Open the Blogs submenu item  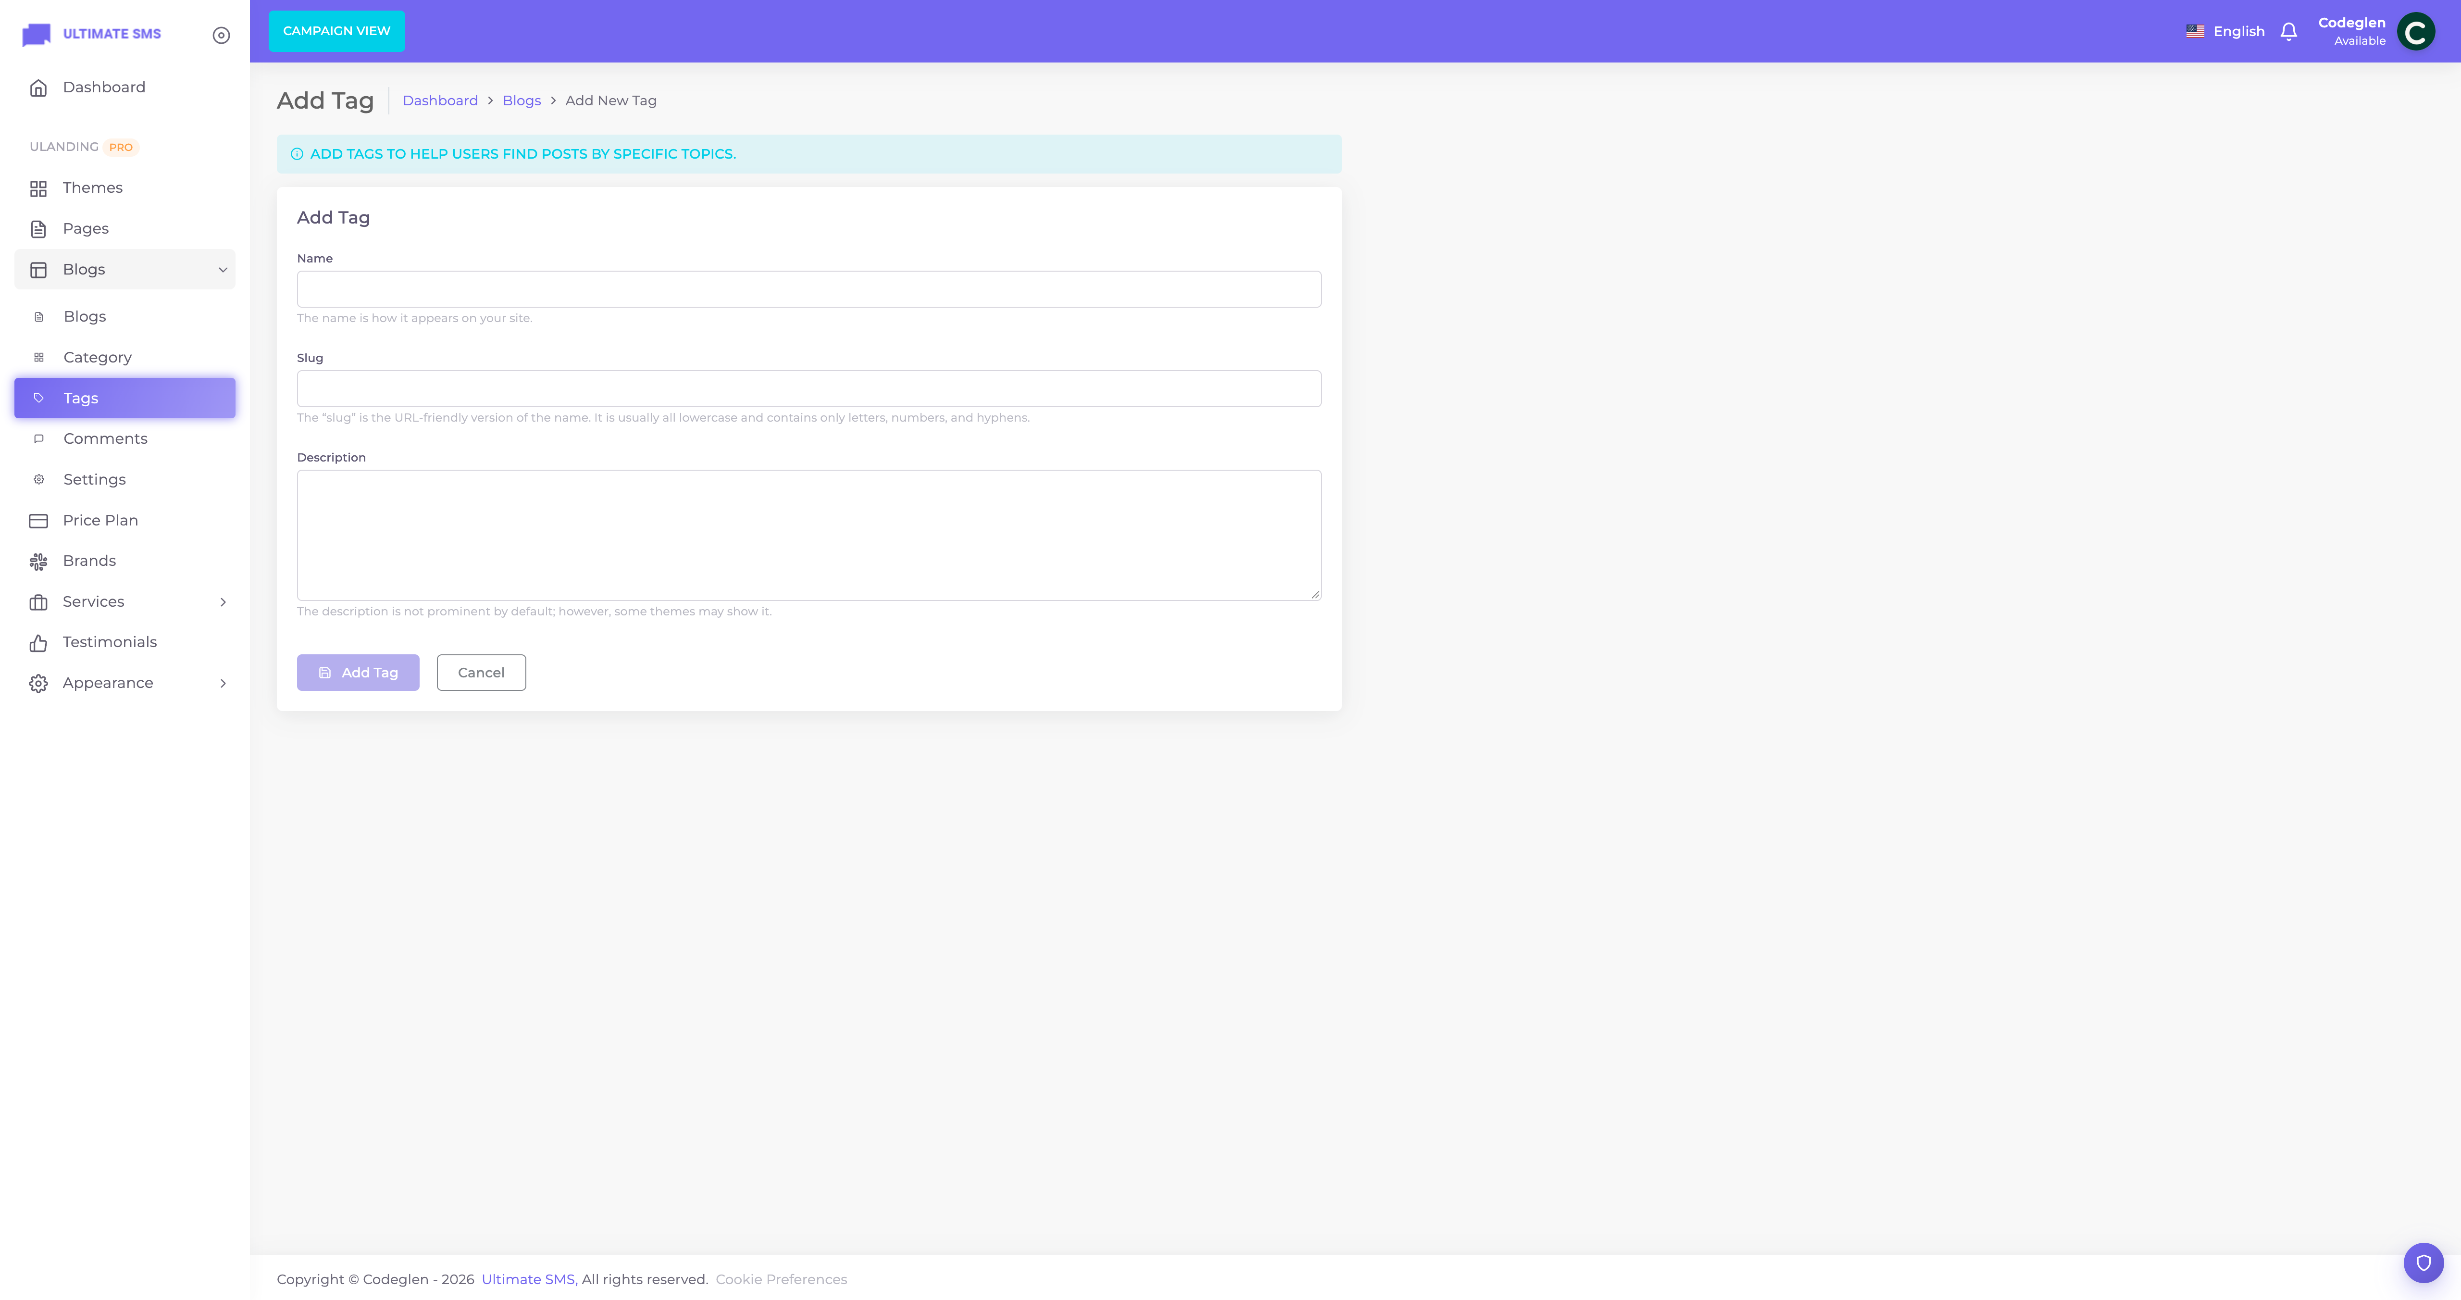pyautogui.click(x=125, y=316)
